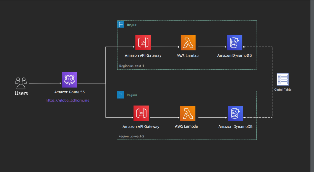314x172 pixels.
Task: Click the flag icon of the upper Region box
Action: (x=121, y=24)
